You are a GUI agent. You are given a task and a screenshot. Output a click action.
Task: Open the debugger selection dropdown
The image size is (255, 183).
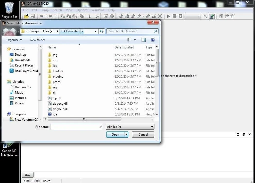tap(192, 16)
